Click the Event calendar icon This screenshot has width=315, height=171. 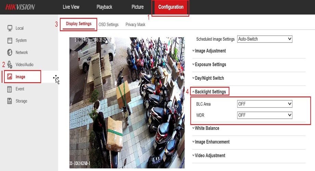pyautogui.click(x=10, y=89)
